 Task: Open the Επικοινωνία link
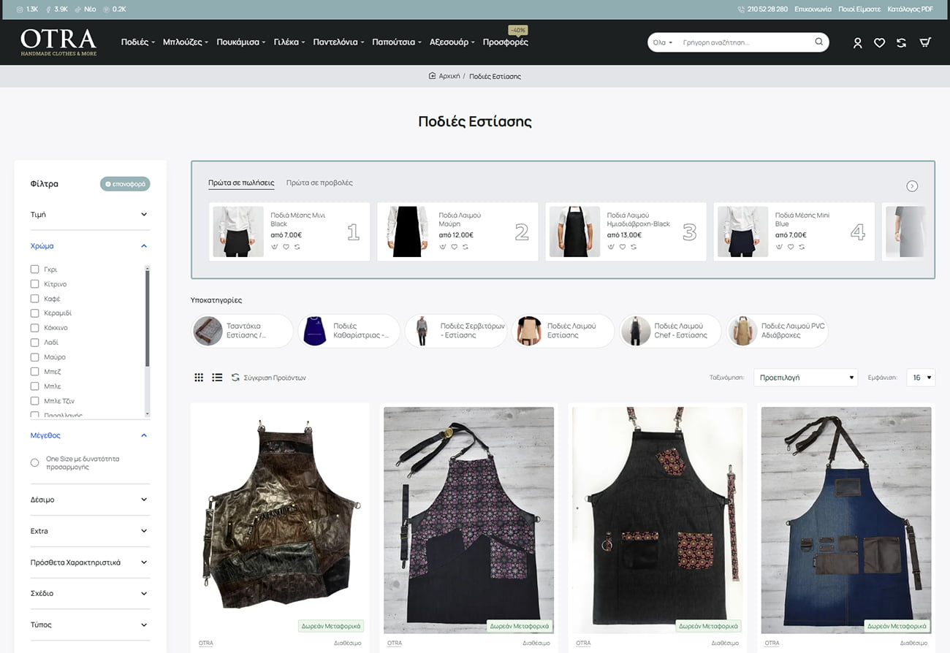pos(813,9)
